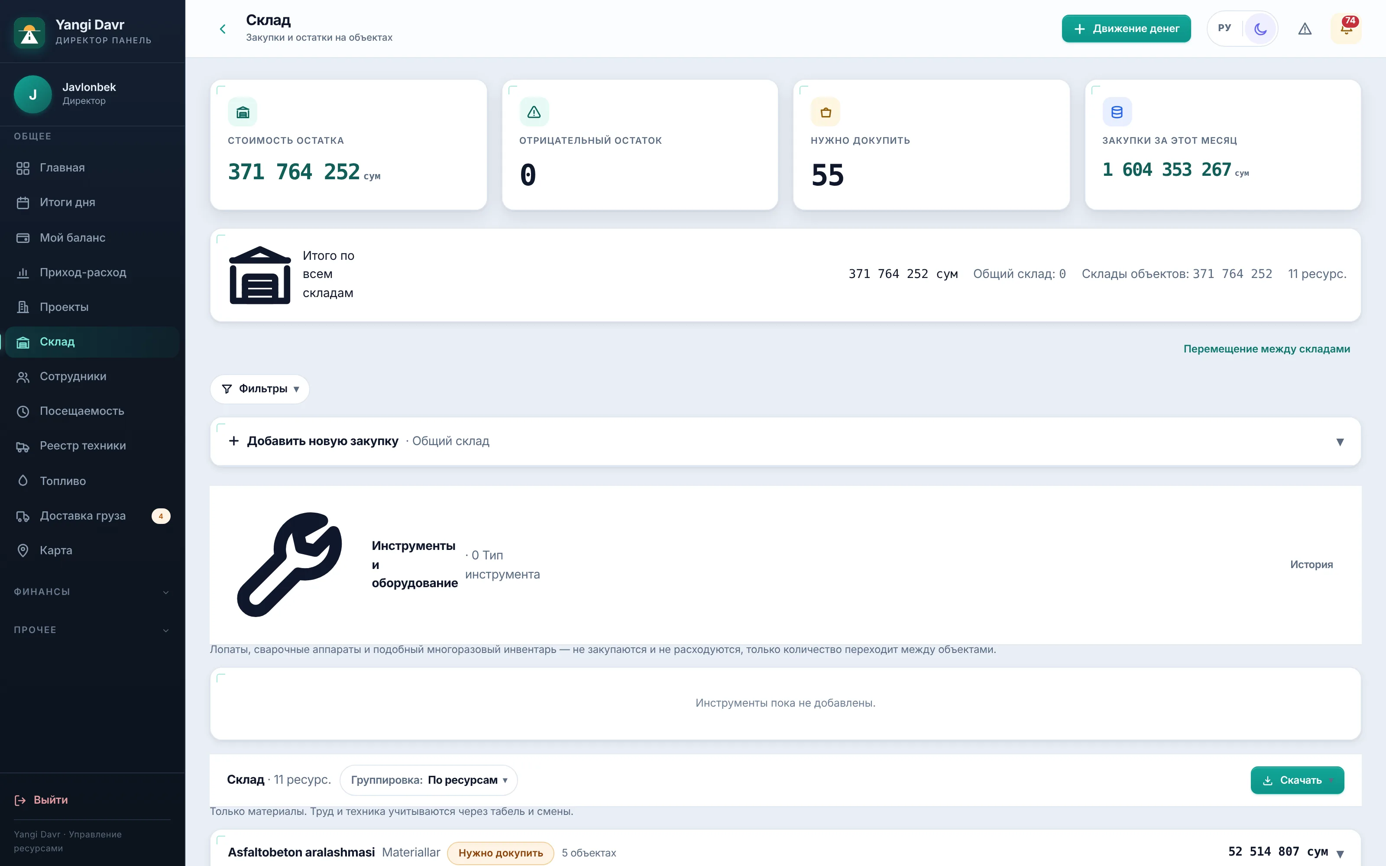
Task: Click the Нужно докупить badge on Asfaltobeton row
Action: [500, 853]
